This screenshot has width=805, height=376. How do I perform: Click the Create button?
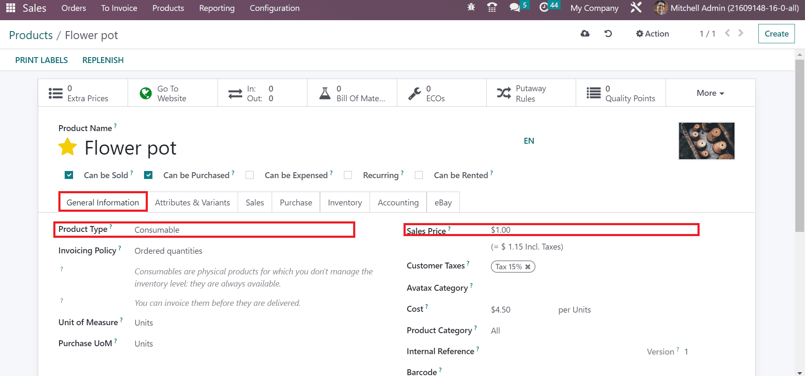point(776,34)
